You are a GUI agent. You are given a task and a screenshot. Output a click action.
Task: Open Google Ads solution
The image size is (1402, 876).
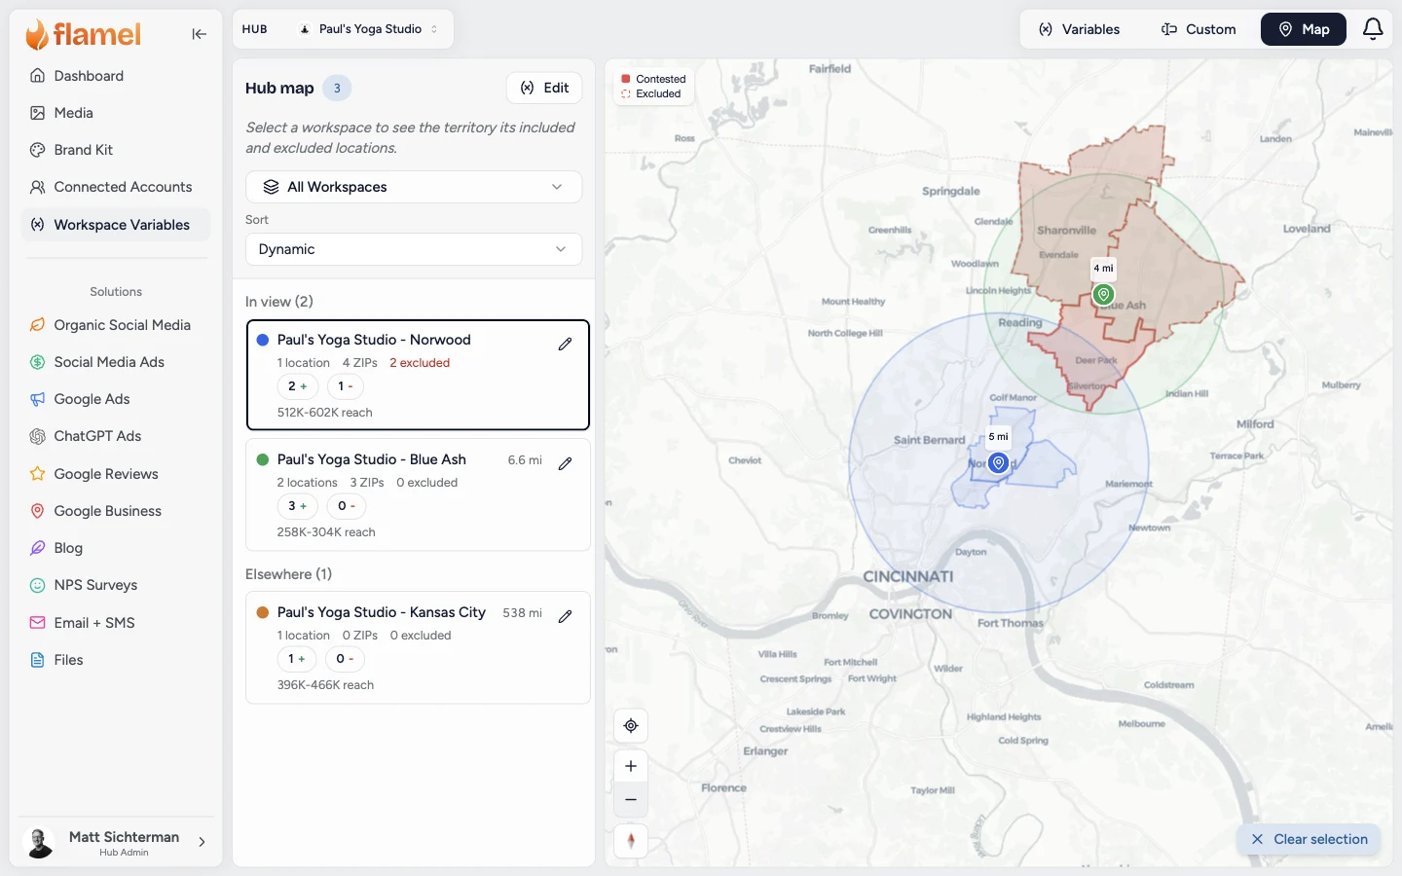click(116, 399)
